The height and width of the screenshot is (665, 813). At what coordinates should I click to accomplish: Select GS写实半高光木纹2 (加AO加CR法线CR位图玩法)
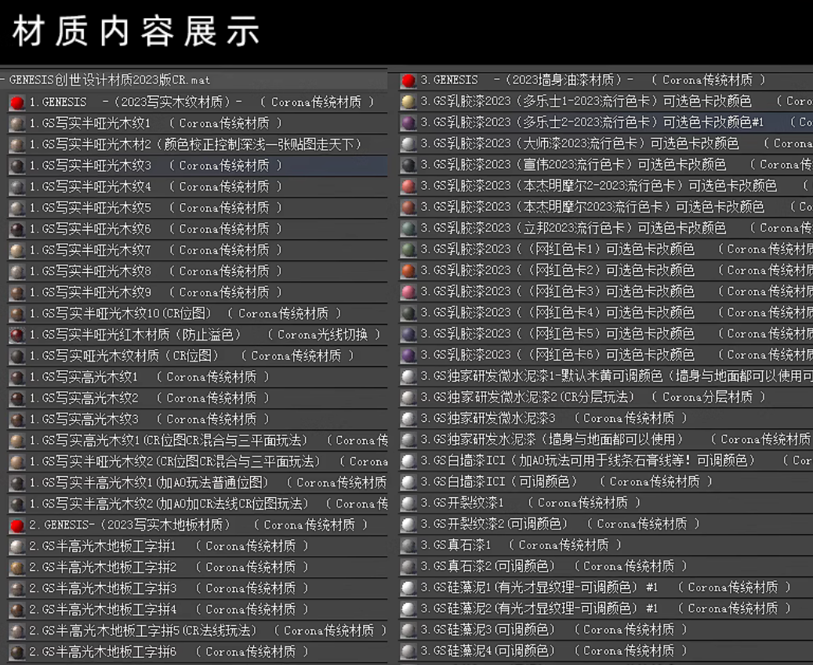tap(198, 503)
